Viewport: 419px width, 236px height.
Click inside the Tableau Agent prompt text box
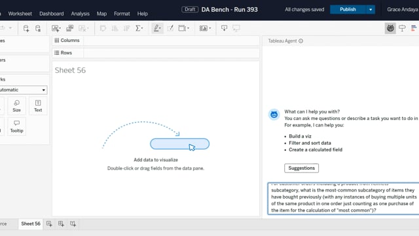point(344,199)
